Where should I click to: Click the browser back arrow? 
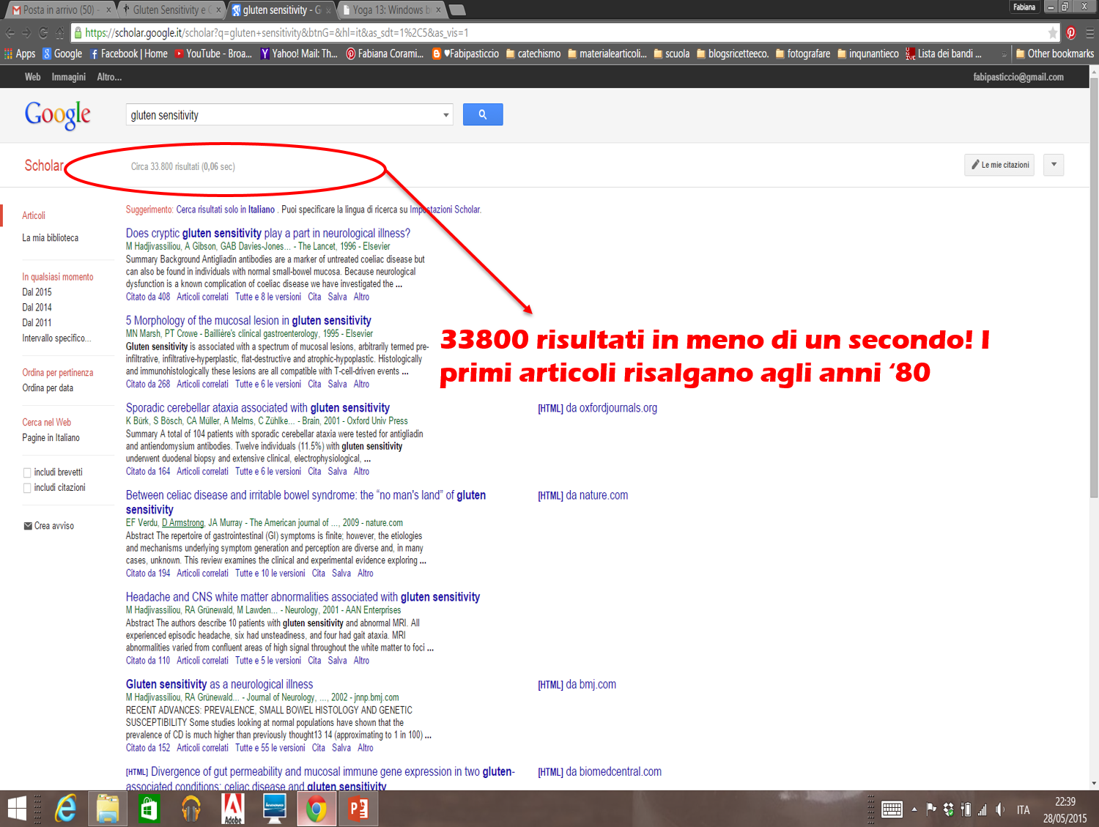coord(10,33)
